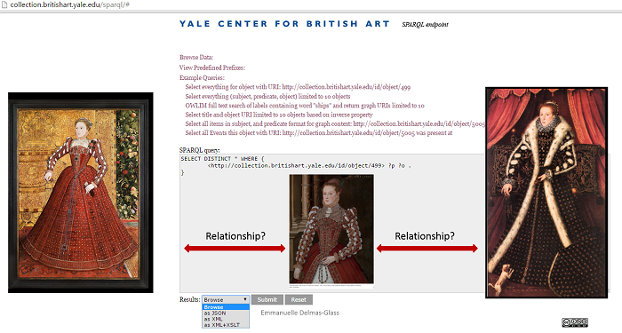The height and width of the screenshot is (333, 622).
Task: Reset the SPARQL query form
Action: pyautogui.click(x=299, y=300)
